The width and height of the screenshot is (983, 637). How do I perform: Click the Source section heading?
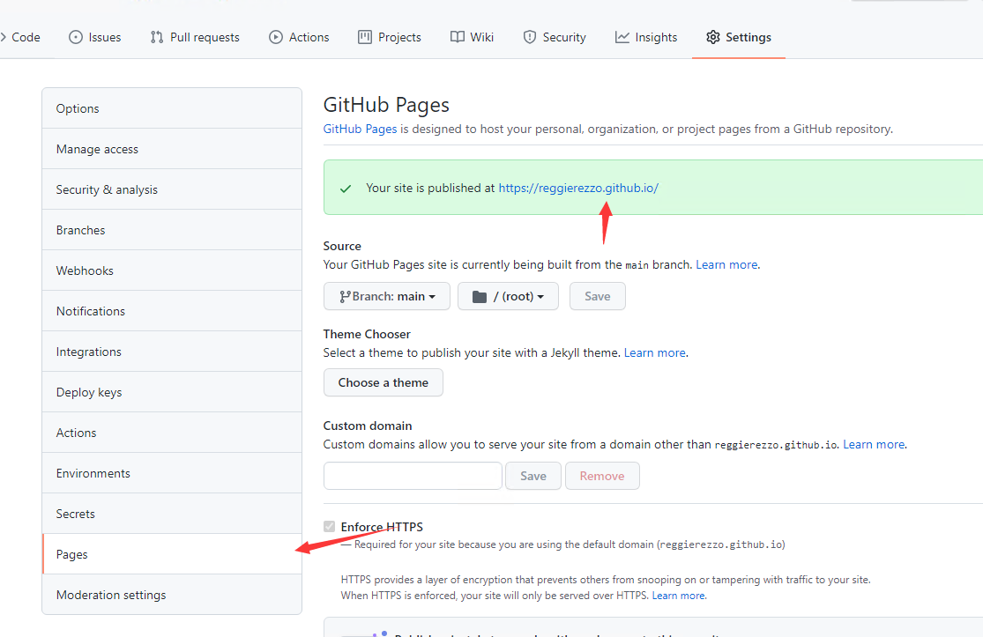click(x=342, y=246)
